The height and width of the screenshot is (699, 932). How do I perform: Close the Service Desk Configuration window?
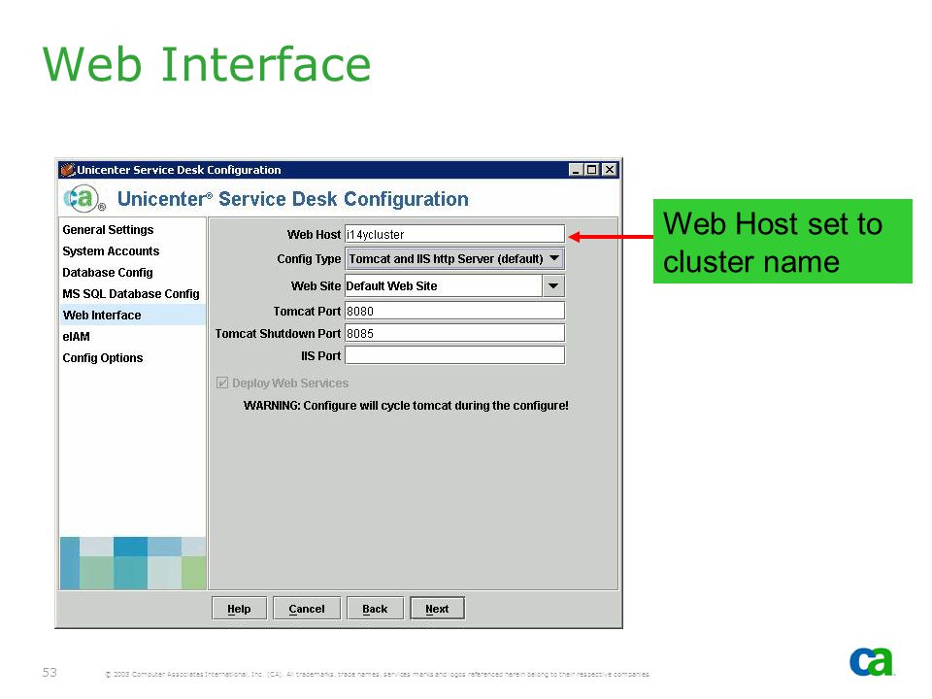click(610, 170)
